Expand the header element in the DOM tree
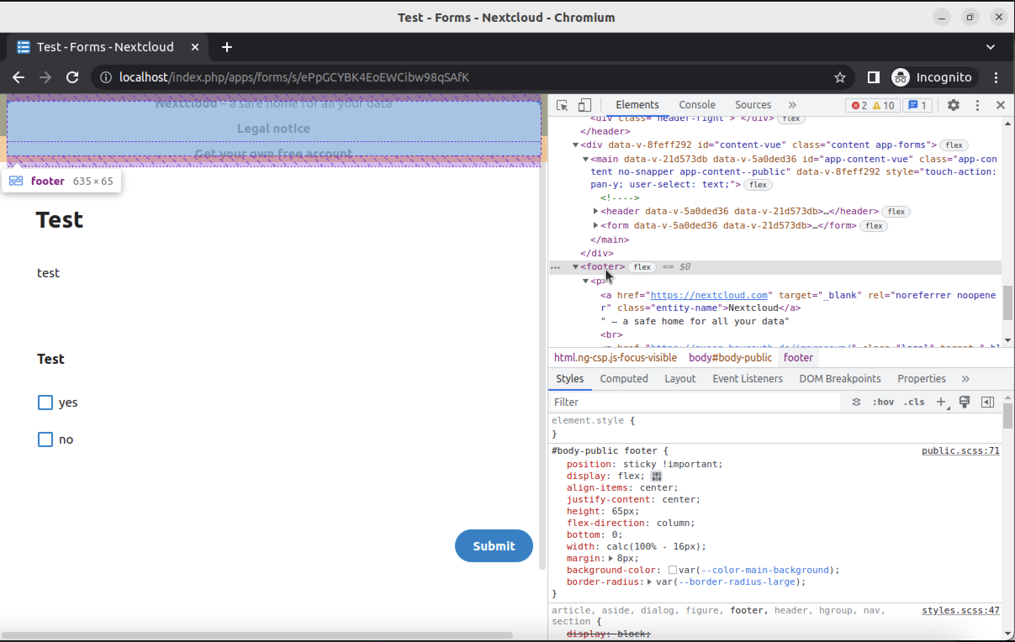1015x642 pixels. coord(595,211)
